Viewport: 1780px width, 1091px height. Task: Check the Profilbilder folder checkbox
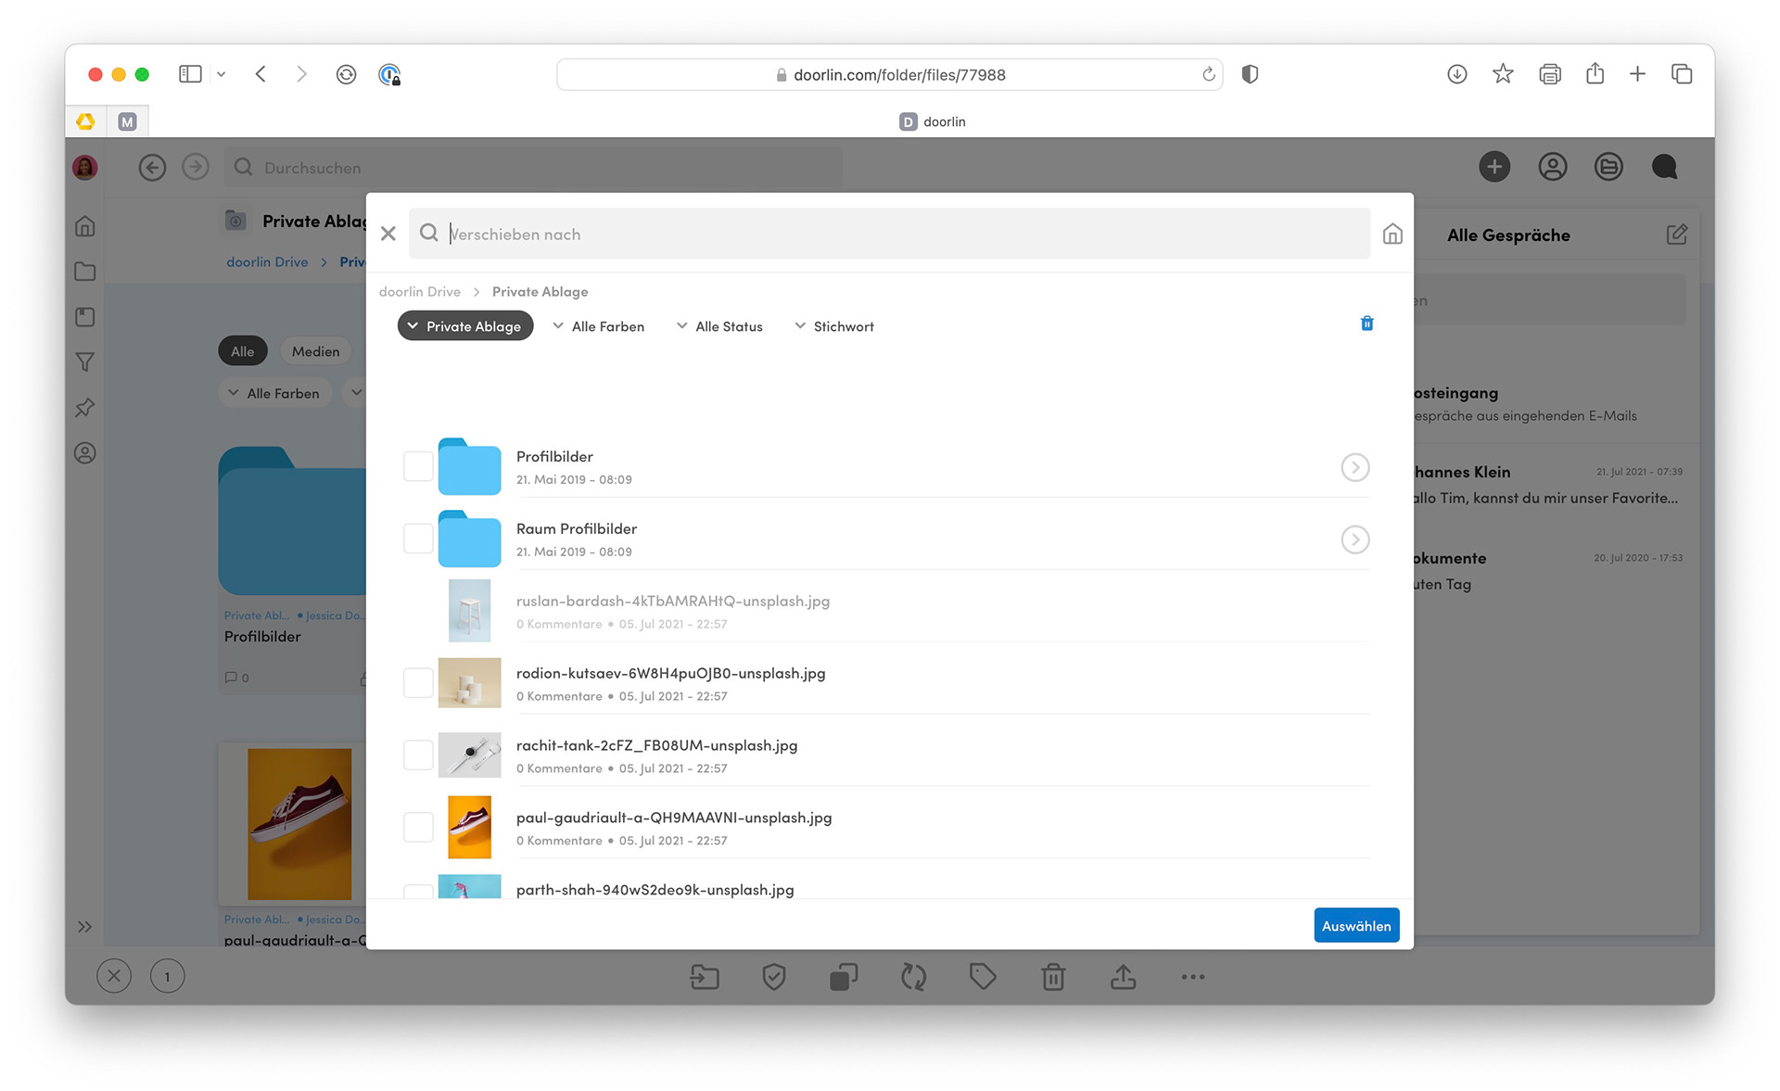(418, 467)
